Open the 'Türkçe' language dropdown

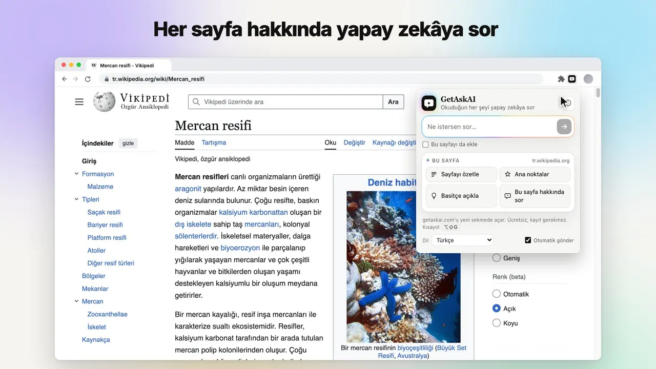462,240
